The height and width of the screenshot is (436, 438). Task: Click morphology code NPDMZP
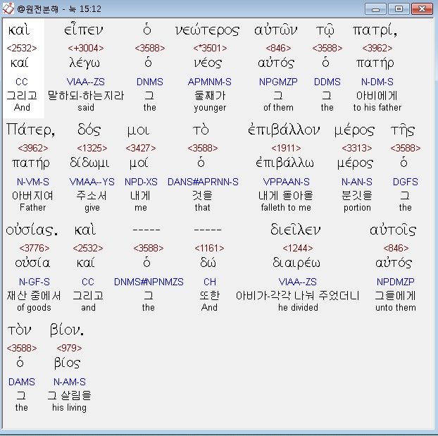(x=395, y=282)
